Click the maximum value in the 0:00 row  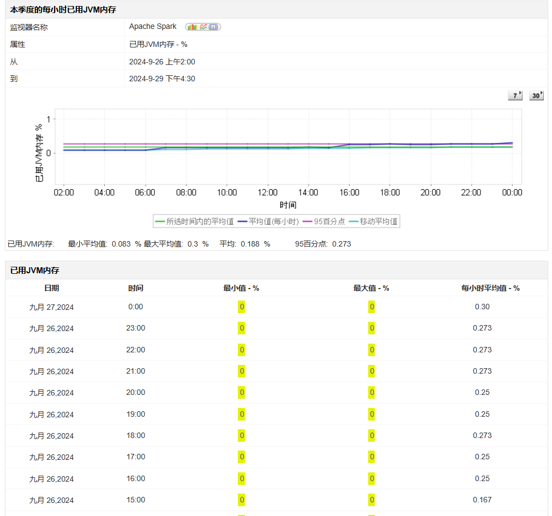click(x=371, y=307)
